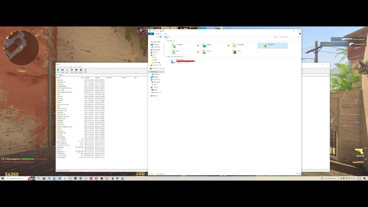Open the Tools menu in 7-Zip

click(x=76, y=67)
